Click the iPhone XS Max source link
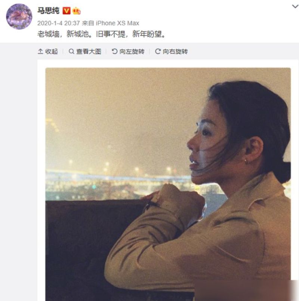299x301 pixels. (117, 23)
